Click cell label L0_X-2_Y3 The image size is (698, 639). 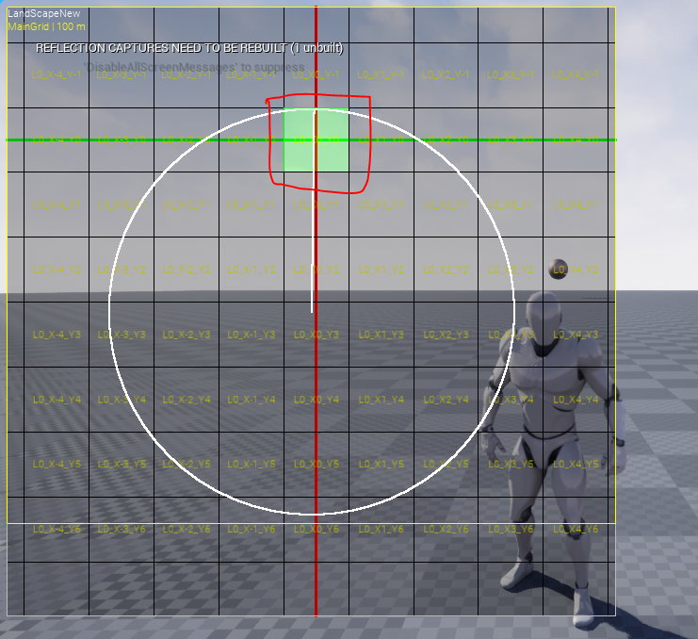187,335
